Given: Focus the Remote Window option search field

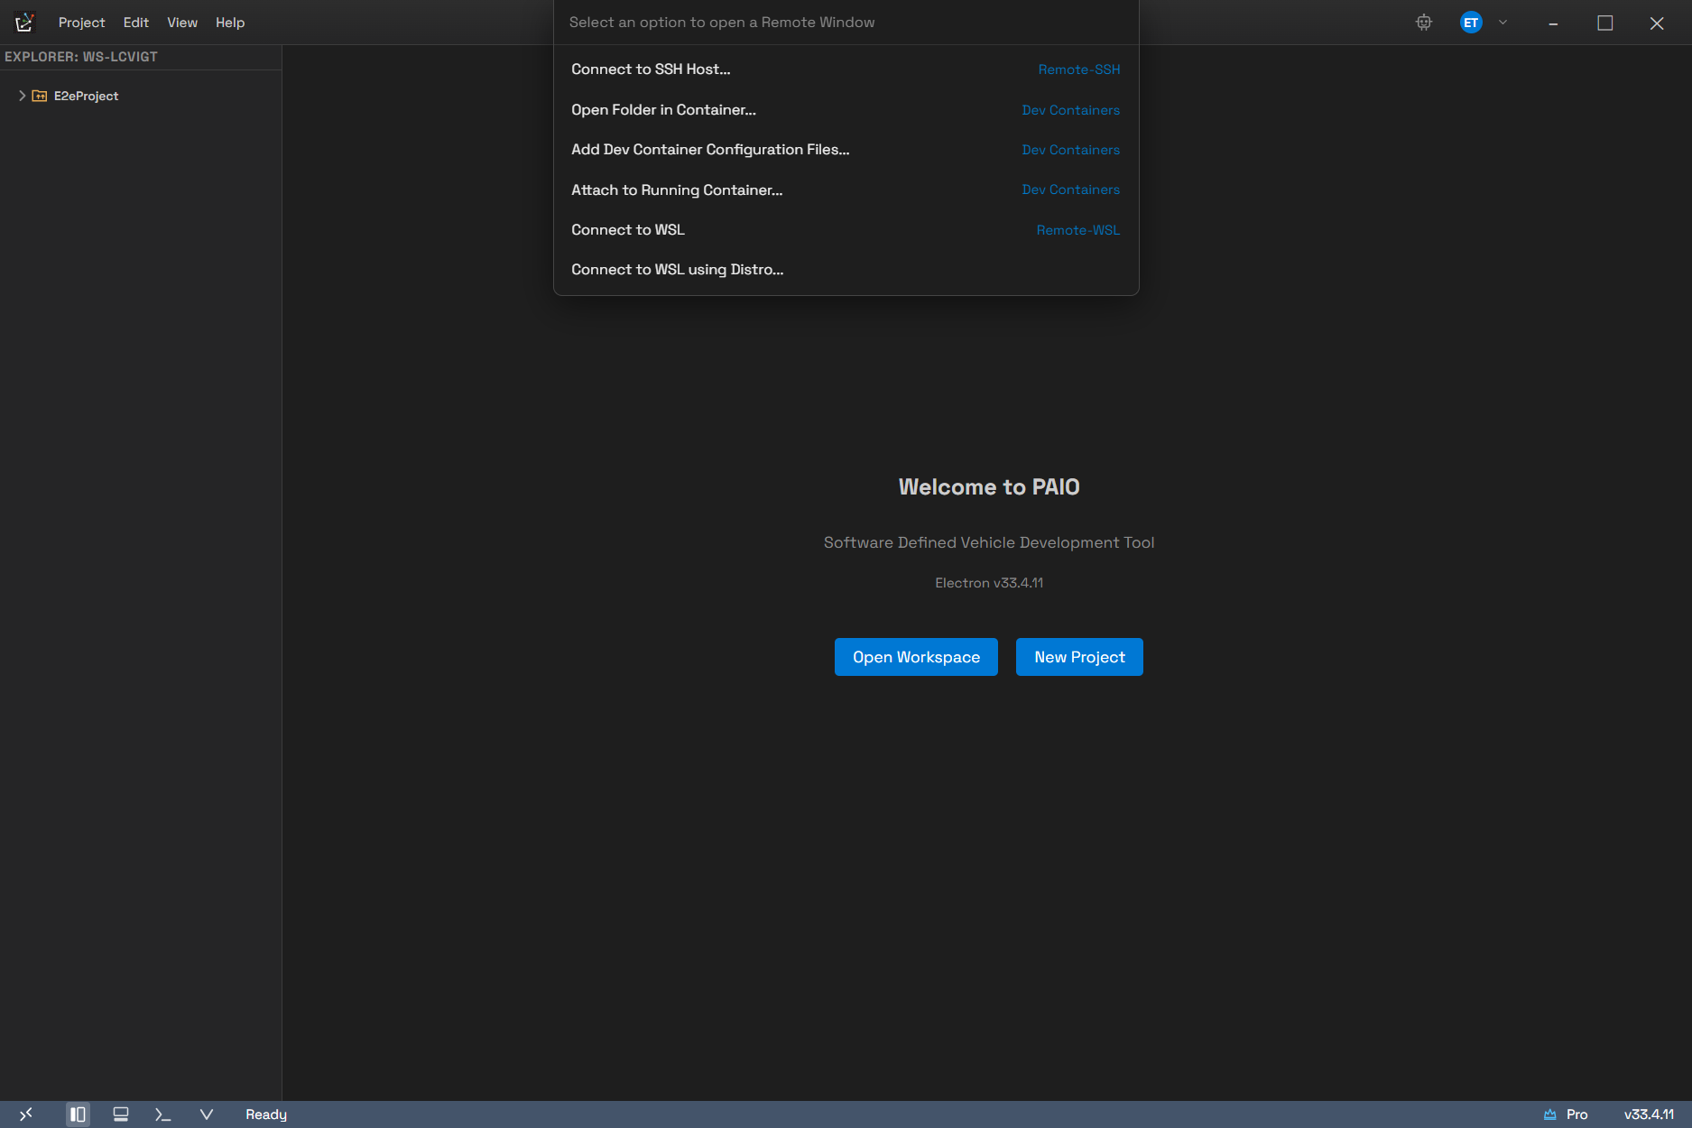Looking at the screenshot, I should (x=846, y=23).
